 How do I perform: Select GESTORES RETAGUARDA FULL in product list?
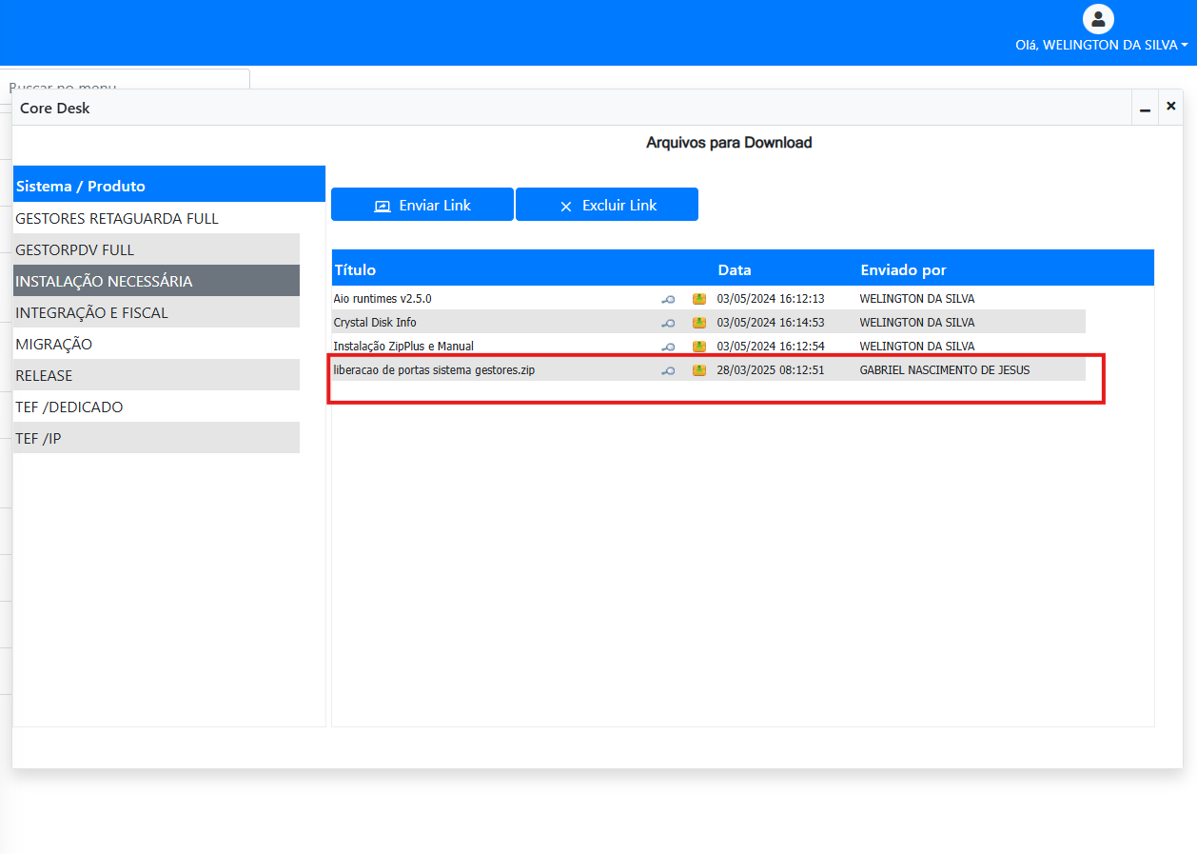click(x=117, y=218)
